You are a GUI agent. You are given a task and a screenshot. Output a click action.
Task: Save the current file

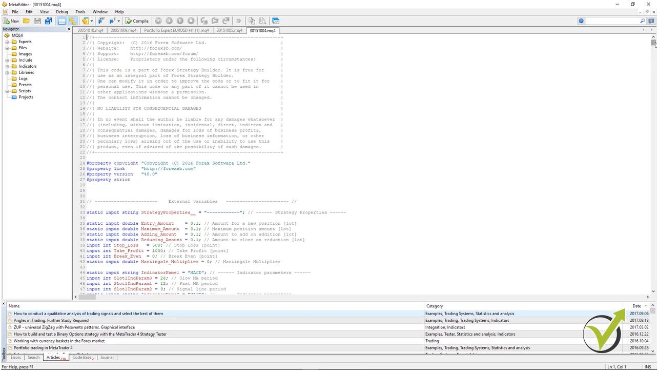pyautogui.click(x=37, y=21)
